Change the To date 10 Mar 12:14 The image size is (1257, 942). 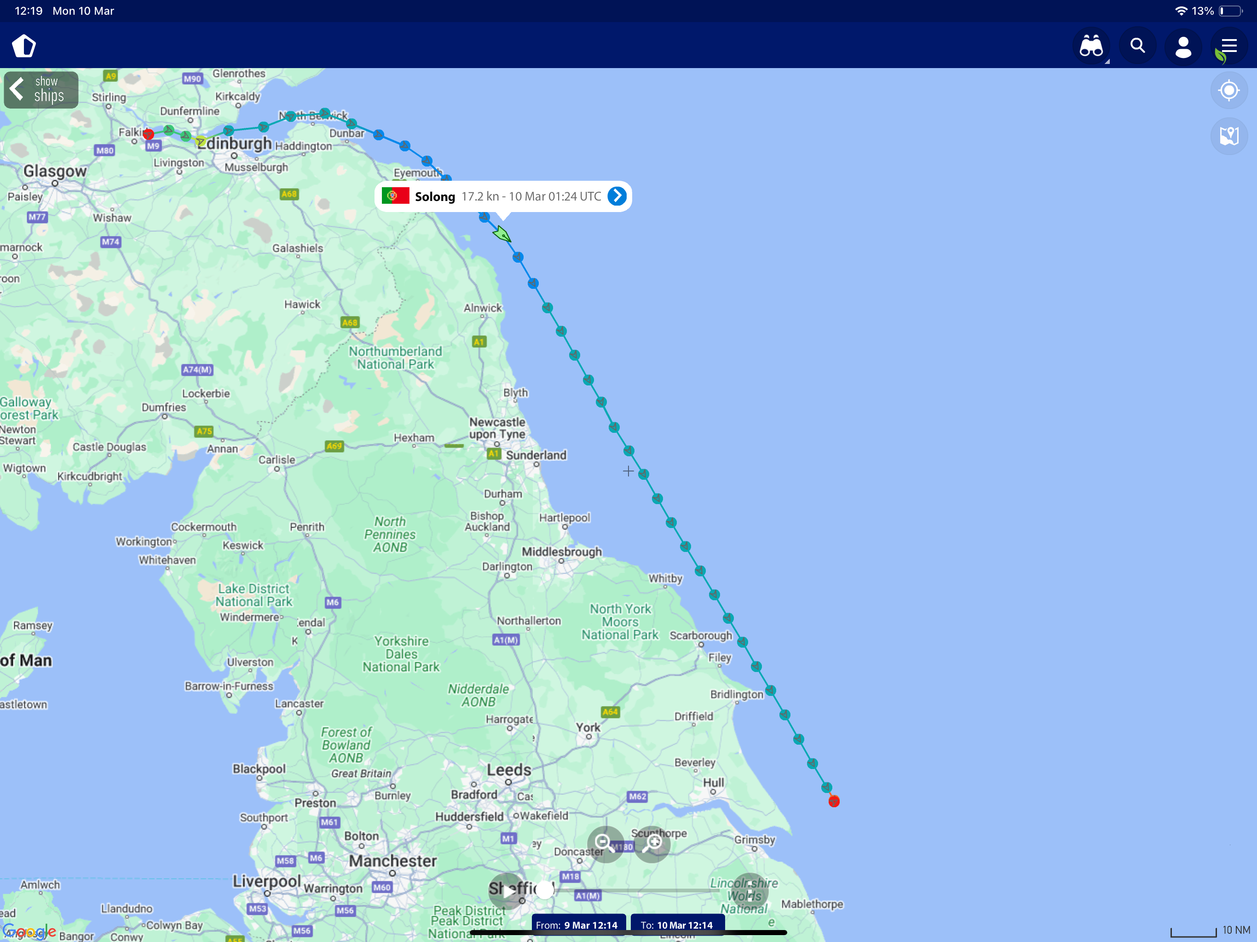point(677,925)
